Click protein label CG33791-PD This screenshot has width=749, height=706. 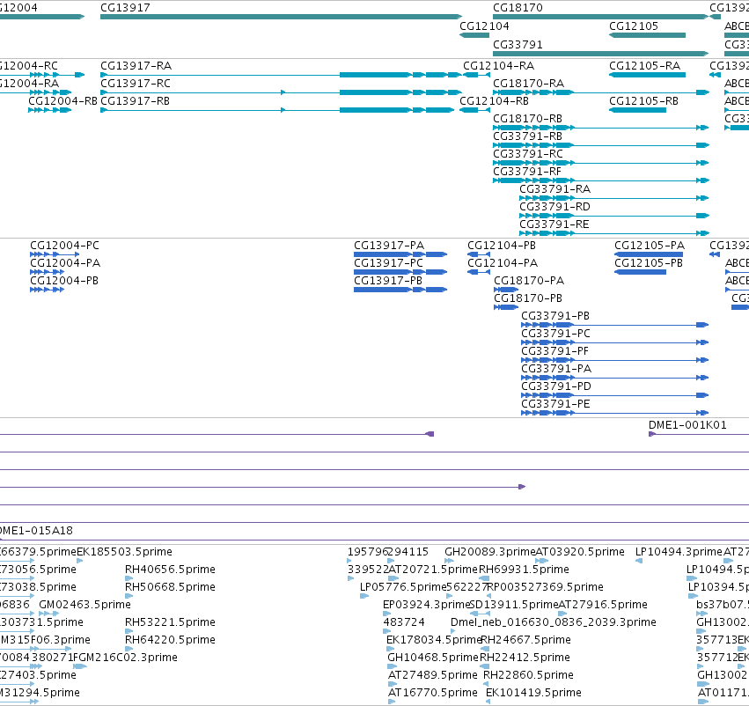tap(556, 387)
